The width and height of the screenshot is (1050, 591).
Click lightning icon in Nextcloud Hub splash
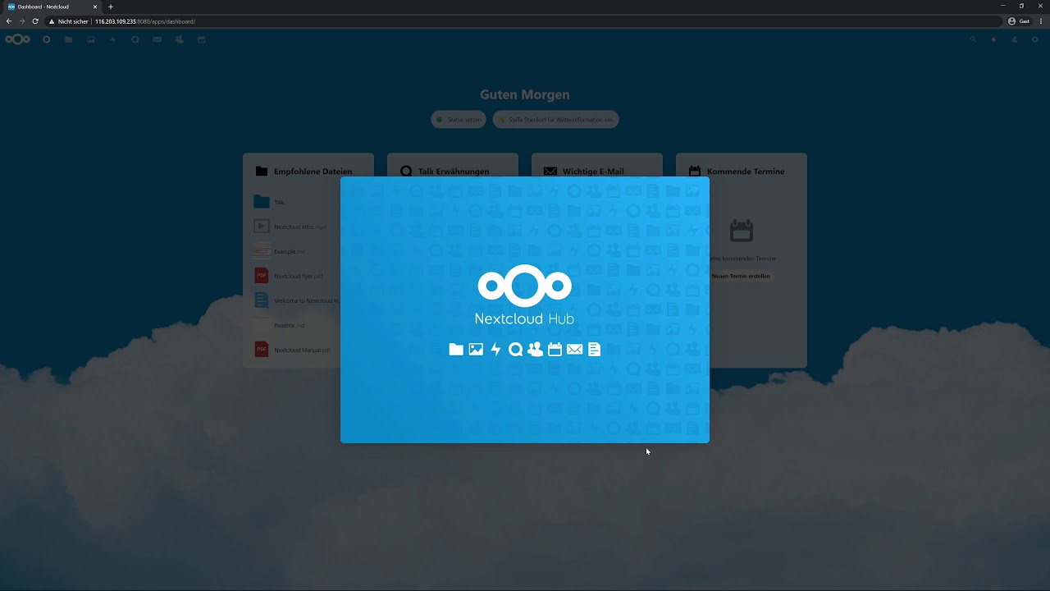coord(495,350)
